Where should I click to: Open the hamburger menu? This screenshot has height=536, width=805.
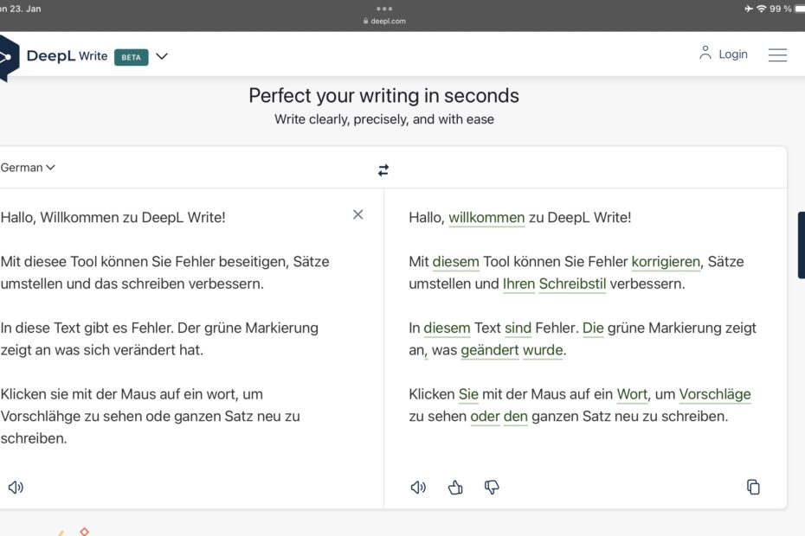tap(777, 54)
